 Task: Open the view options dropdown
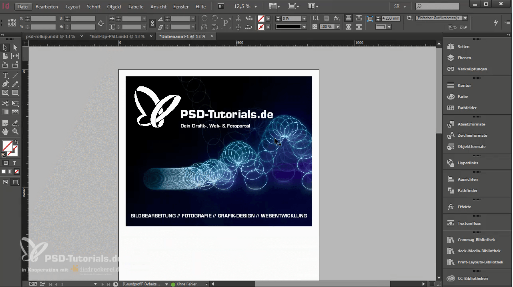[x=275, y=6]
